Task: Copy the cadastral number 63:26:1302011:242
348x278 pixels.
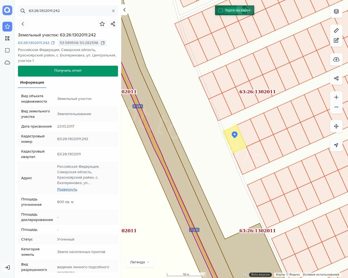Action: click(53, 43)
